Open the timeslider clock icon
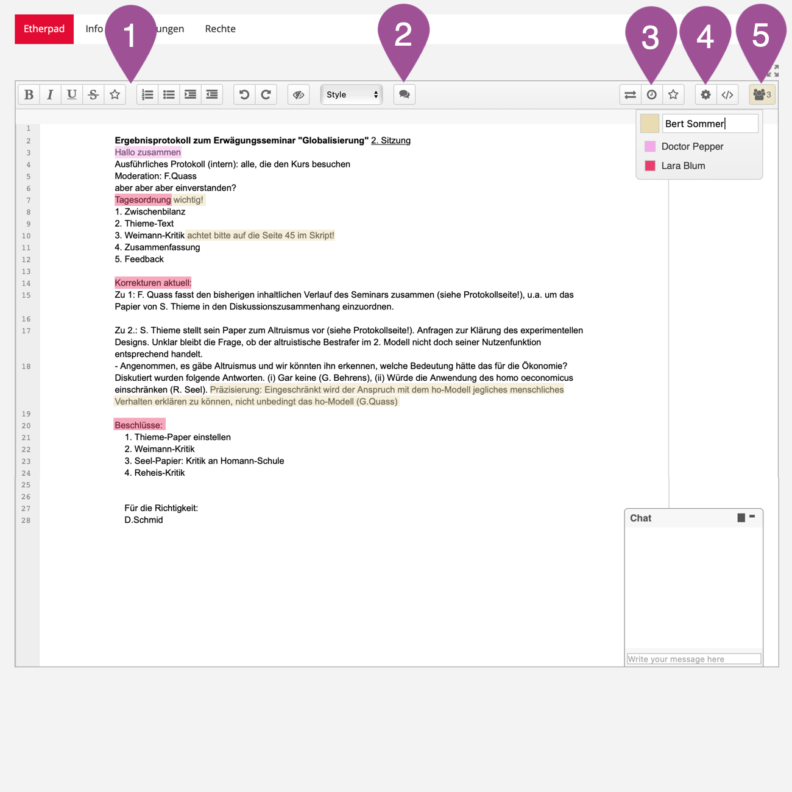The height and width of the screenshot is (792, 792). (651, 94)
